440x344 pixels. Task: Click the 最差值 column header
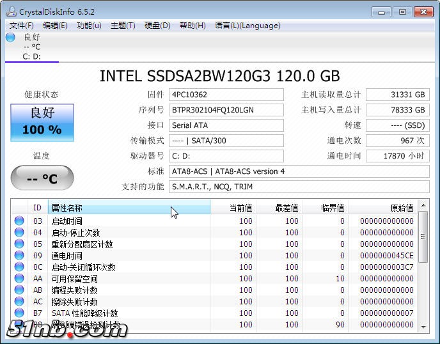tap(279, 208)
